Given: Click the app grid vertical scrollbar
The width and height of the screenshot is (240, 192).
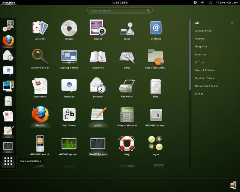Looking at the screenshot, I should (190, 55).
